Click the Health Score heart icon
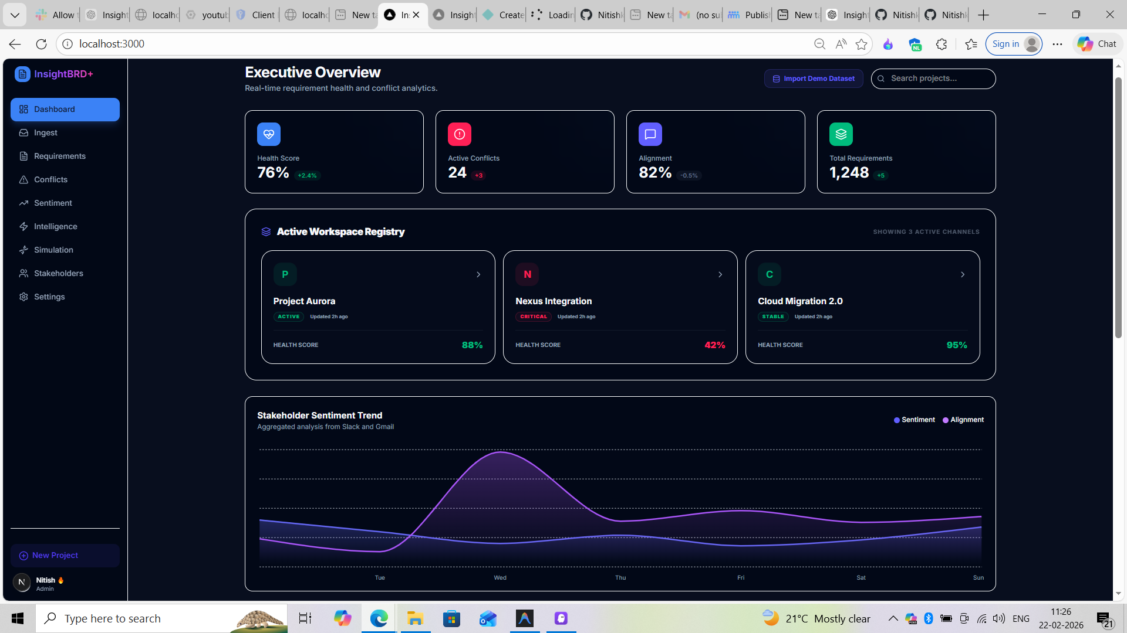 [x=268, y=134]
